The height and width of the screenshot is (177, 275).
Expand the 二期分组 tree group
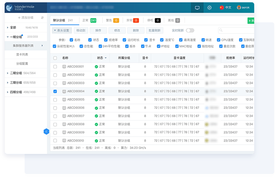(x=8, y=73)
